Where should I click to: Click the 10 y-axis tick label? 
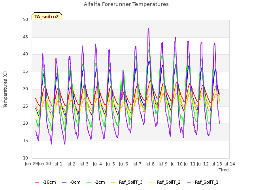coord(25,158)
